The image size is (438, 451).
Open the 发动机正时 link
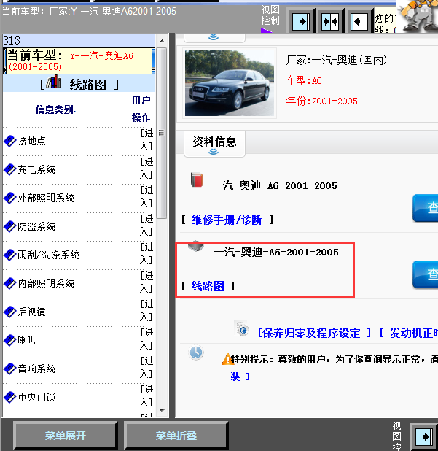point(414,333)
